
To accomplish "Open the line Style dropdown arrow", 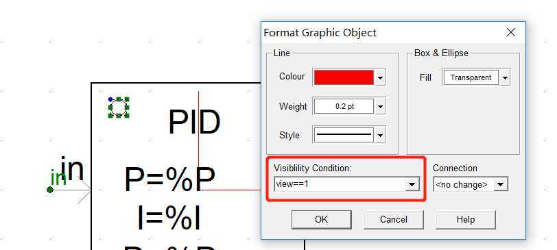I will (380, 135).
